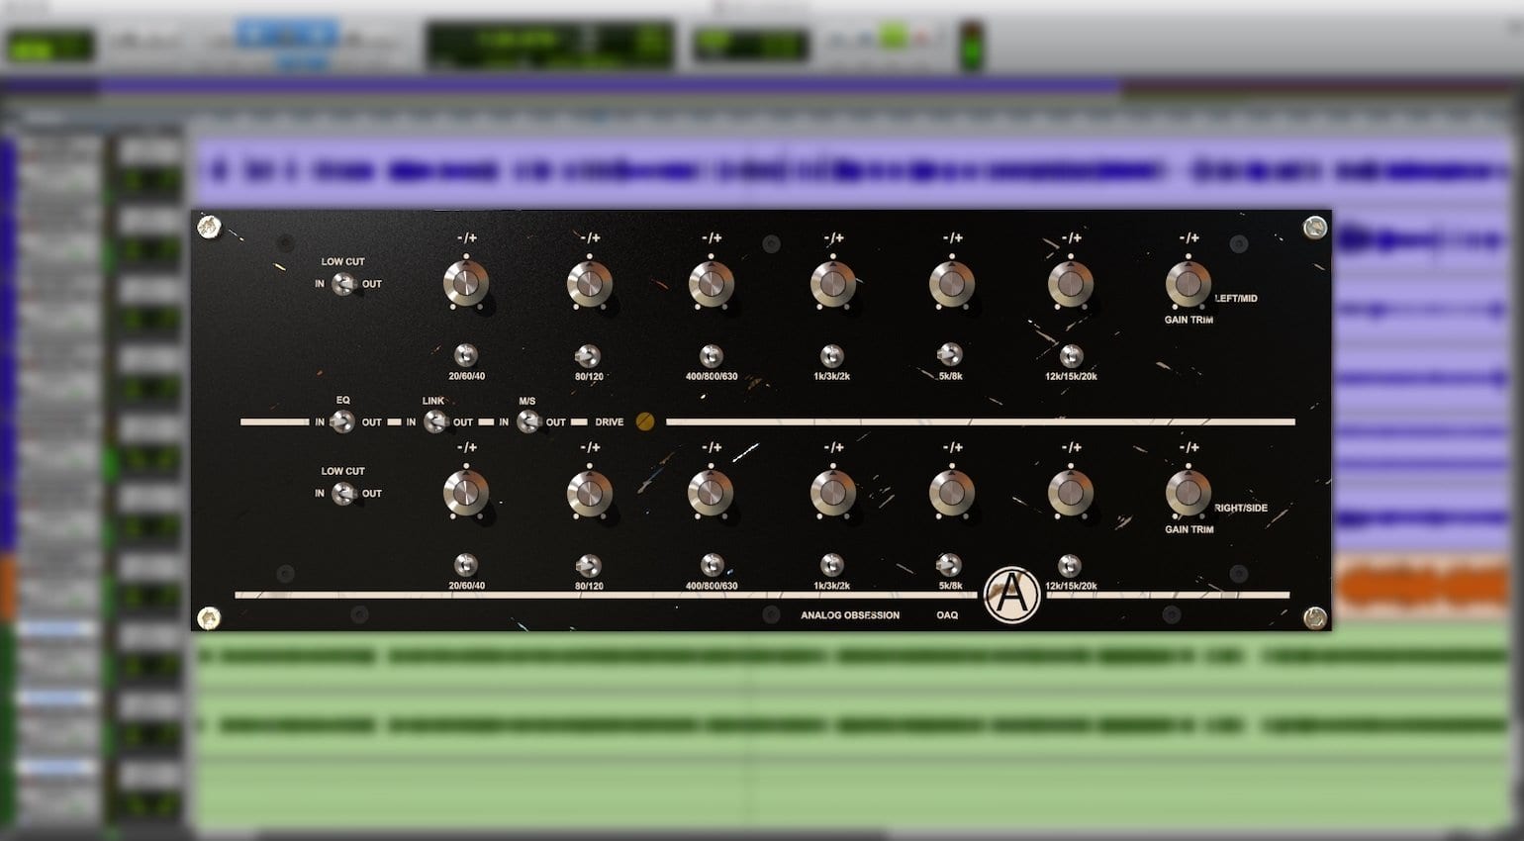Click the Left/Mid gain knob above 400/800/630
This screenshot has height=841, width=1524.
712,284
